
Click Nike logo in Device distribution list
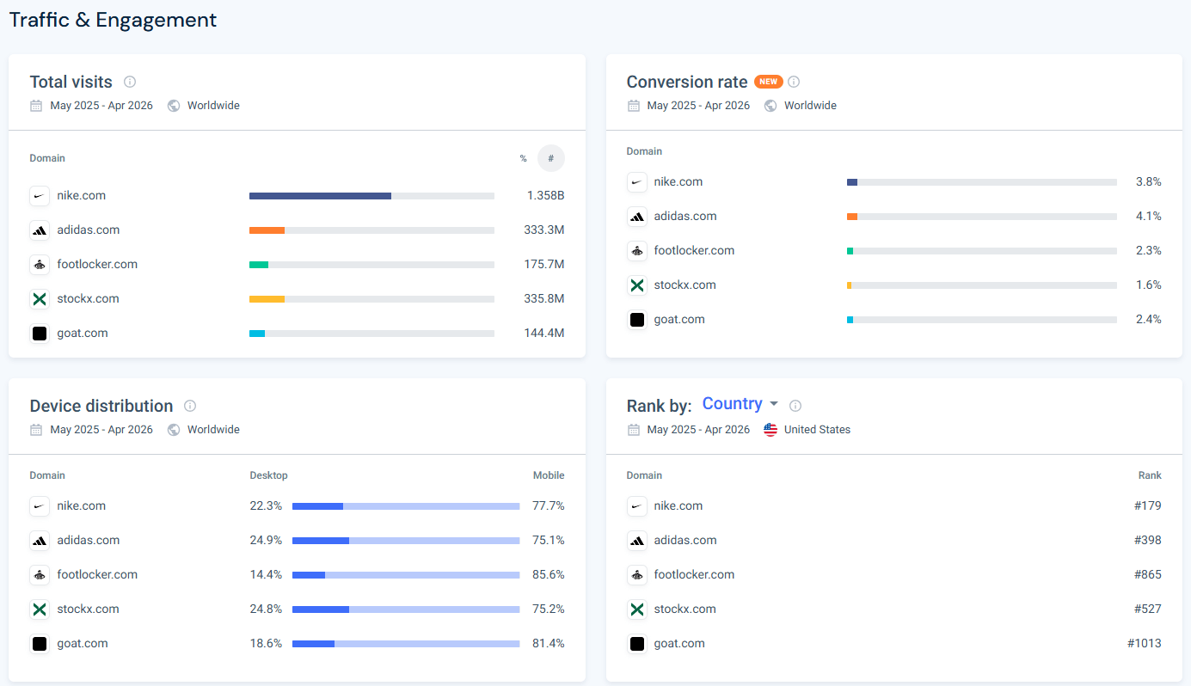coord(40,506)
